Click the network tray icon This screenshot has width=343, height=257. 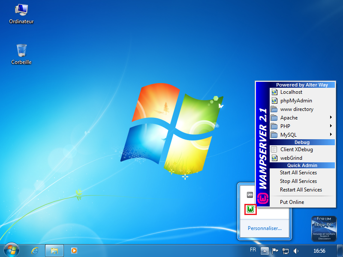(286, 251)
